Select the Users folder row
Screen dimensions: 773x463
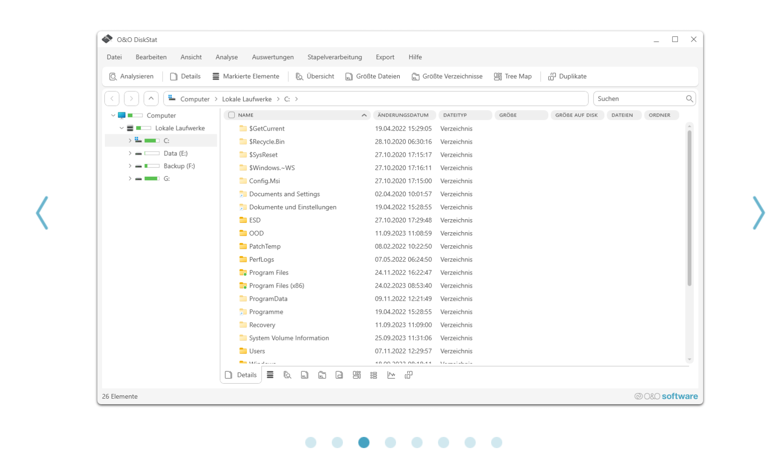(454, 351)
